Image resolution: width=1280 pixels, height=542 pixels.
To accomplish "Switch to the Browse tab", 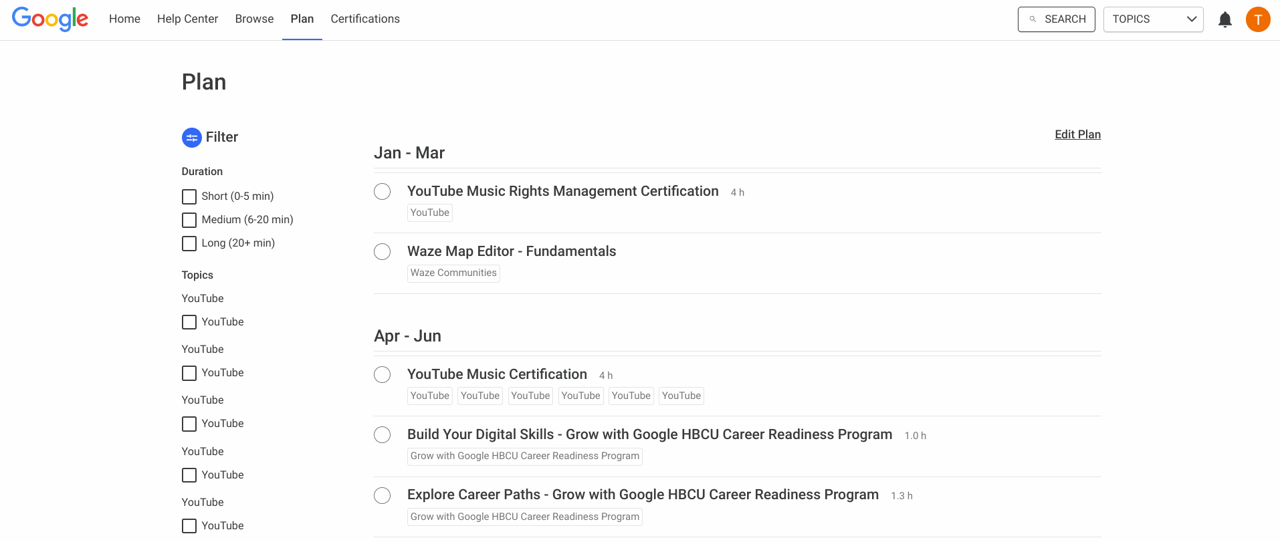I will tap(254, 19).
